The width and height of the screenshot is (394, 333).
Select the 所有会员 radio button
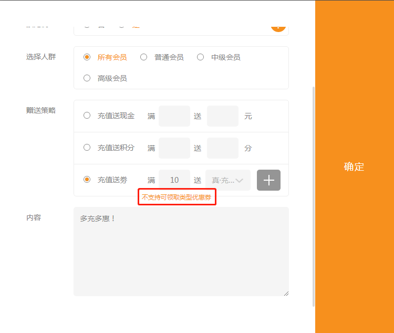[x=87, y=57]
